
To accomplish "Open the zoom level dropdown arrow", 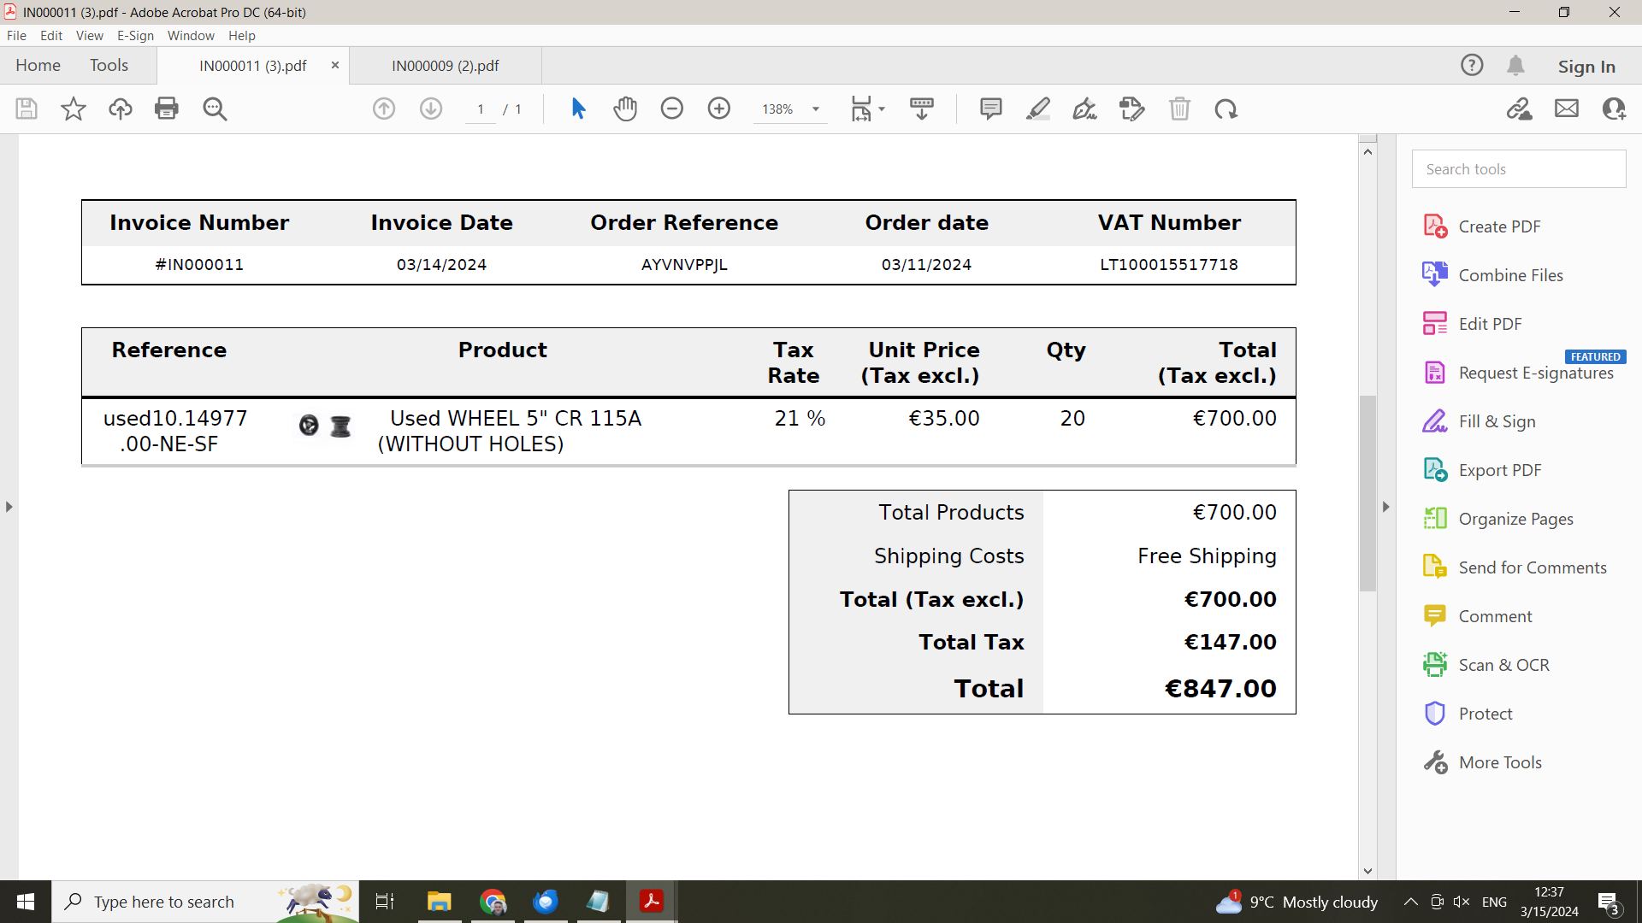I will (x=816, y=109).
